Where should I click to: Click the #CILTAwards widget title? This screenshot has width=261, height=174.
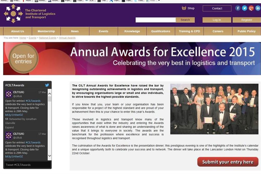tap(15, 85)
